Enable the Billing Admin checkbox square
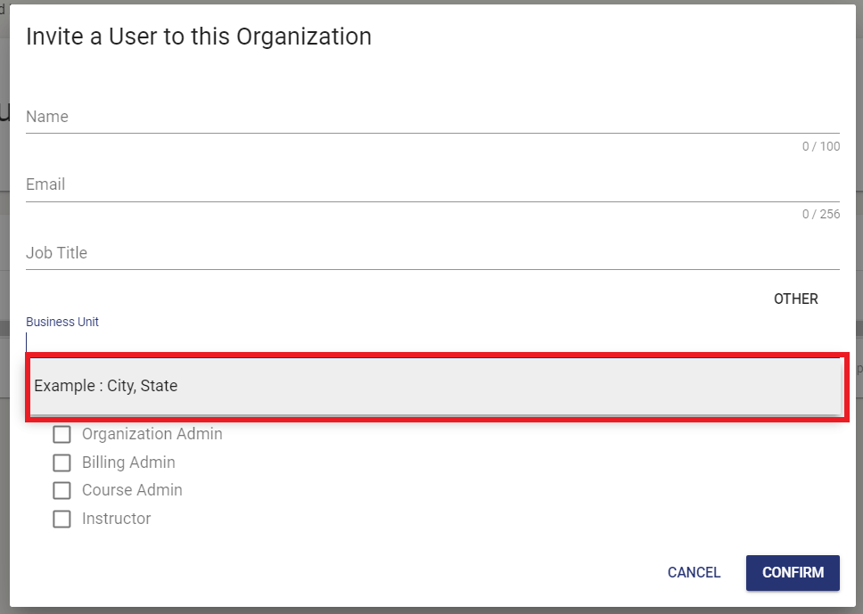Viewport: 863px width, 614px height. [62, 463]
